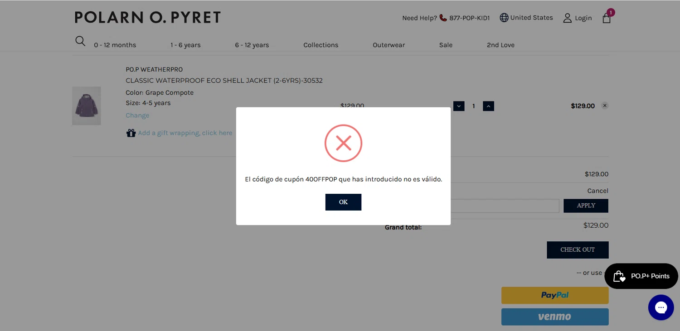Viewport: 680px width, 331px height.
Task: Cancel the coupon entry
Action: [x=597, y=191]
